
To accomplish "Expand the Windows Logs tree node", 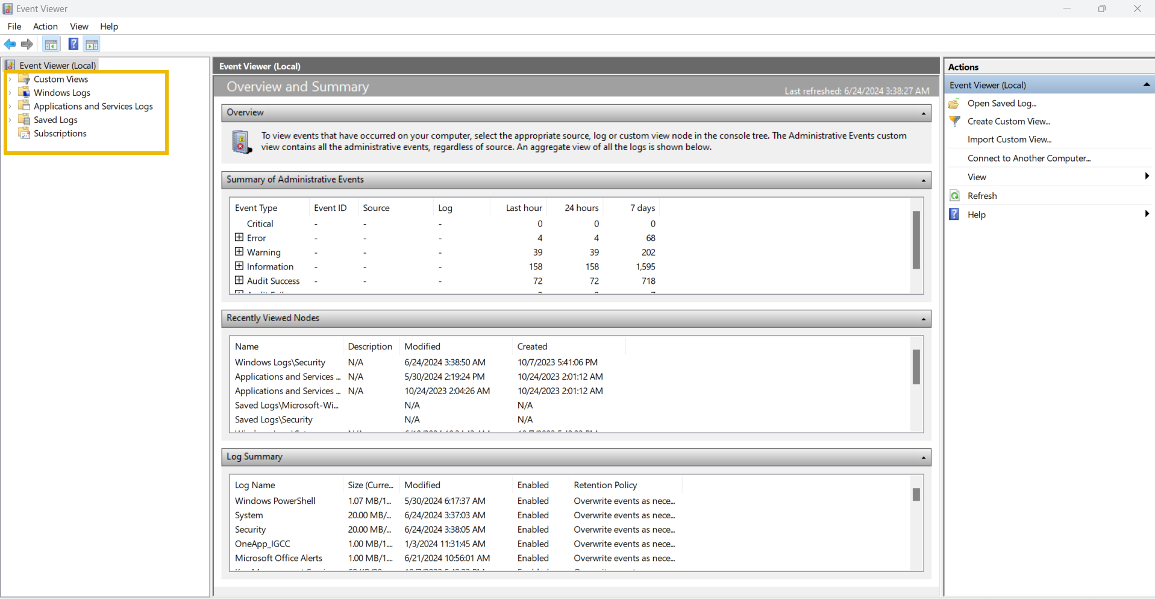I will click(10, 93).
